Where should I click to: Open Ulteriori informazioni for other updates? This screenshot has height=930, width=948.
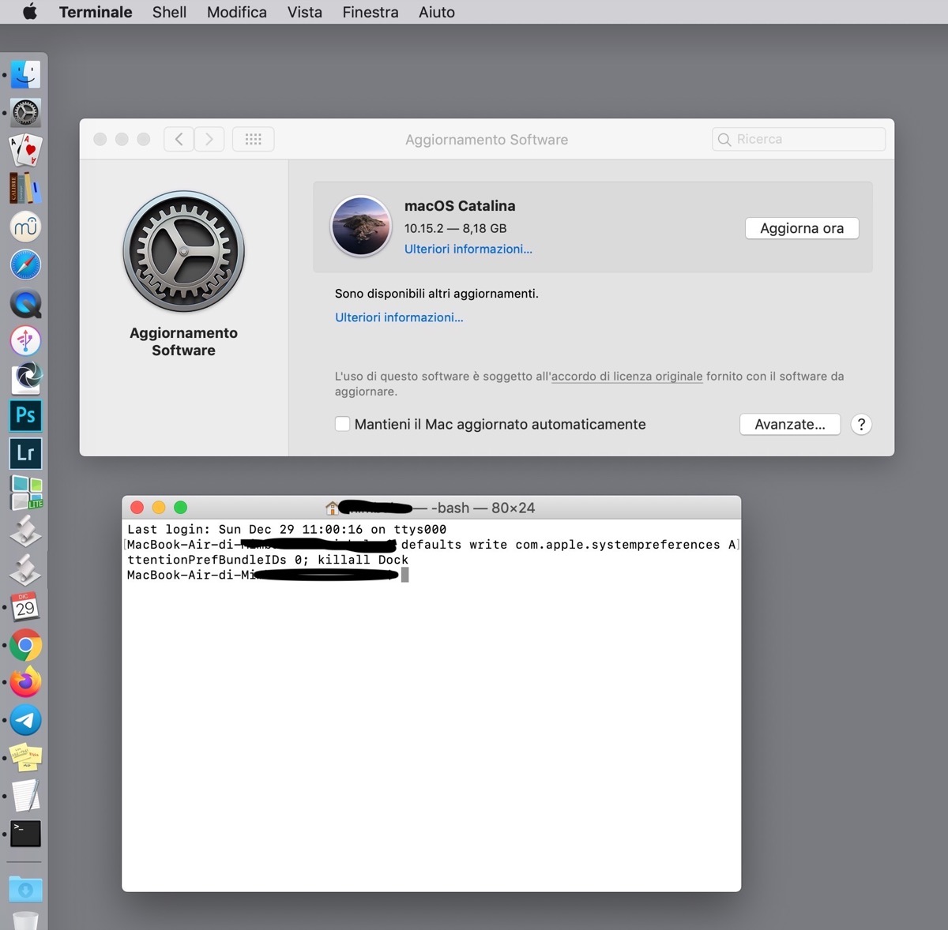click(x=399, y=317)
